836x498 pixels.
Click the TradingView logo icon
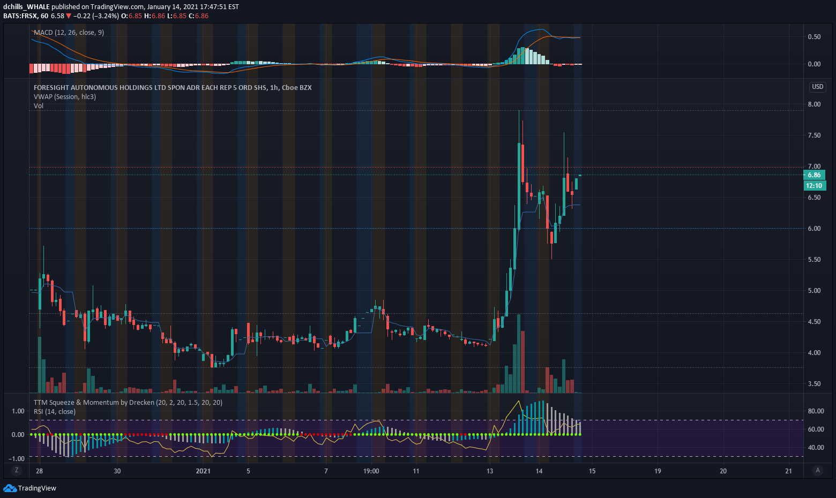tap(10, 488)
